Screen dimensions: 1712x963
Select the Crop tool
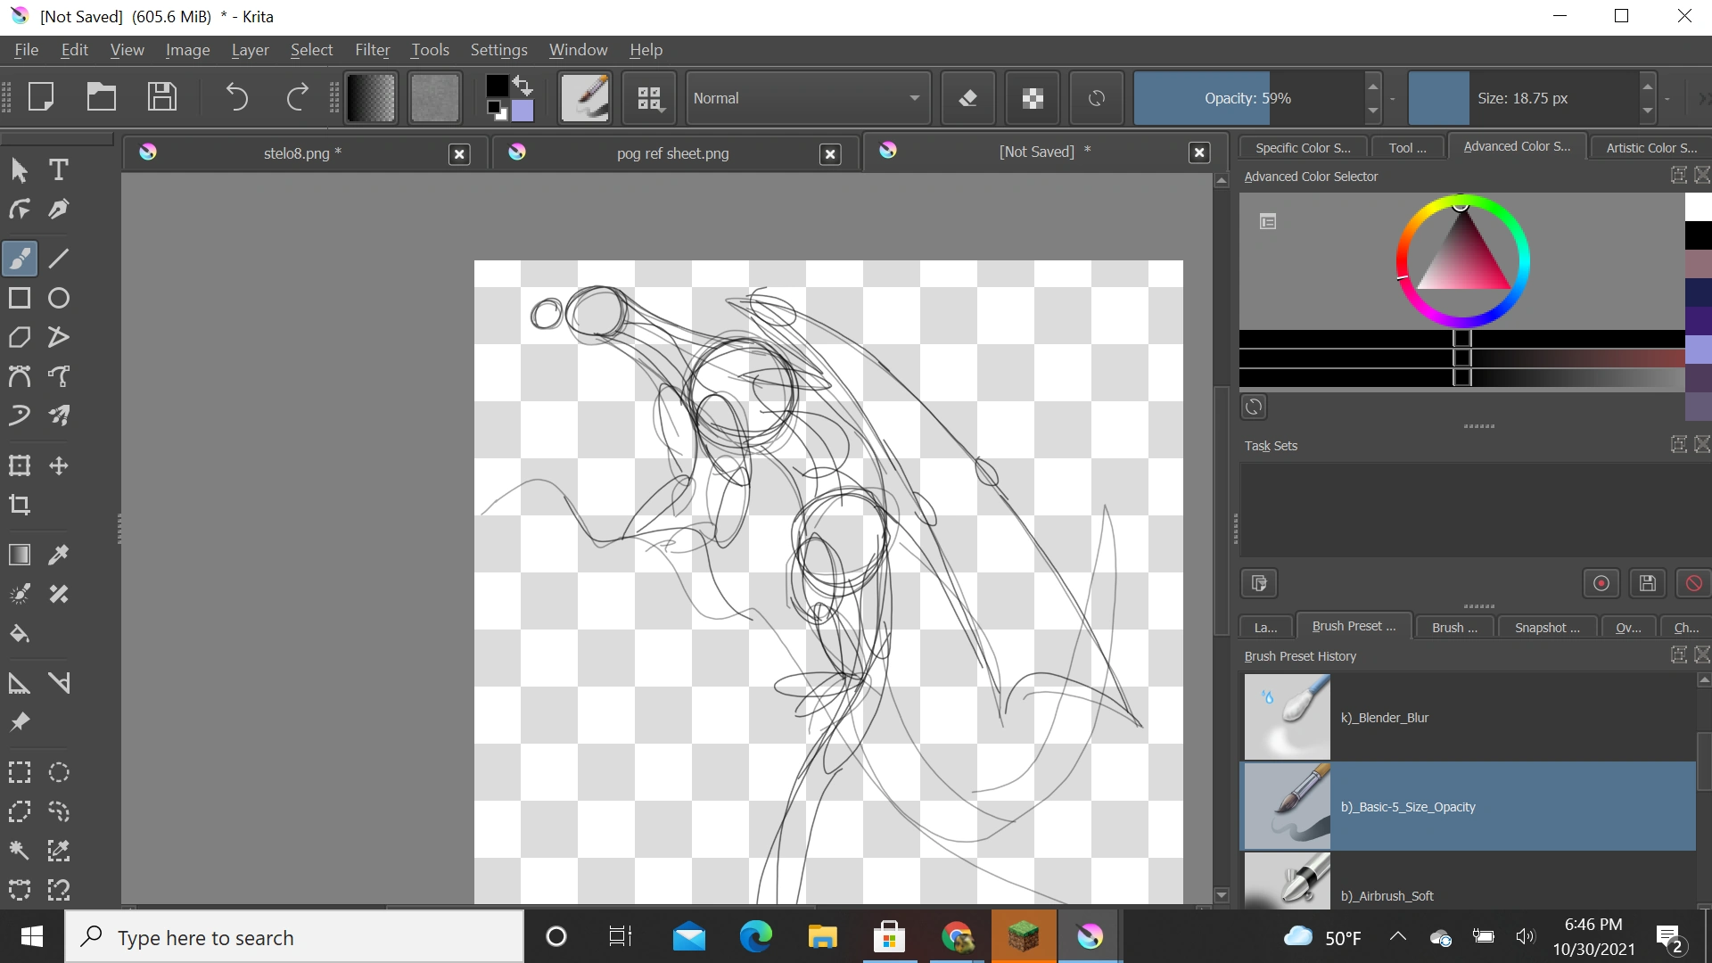[20, 505]
